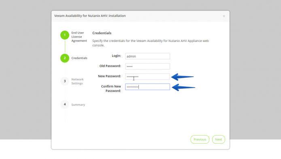Focus the Old Password input field
Viewport: 281px width, 159px height.
(147, 67)
